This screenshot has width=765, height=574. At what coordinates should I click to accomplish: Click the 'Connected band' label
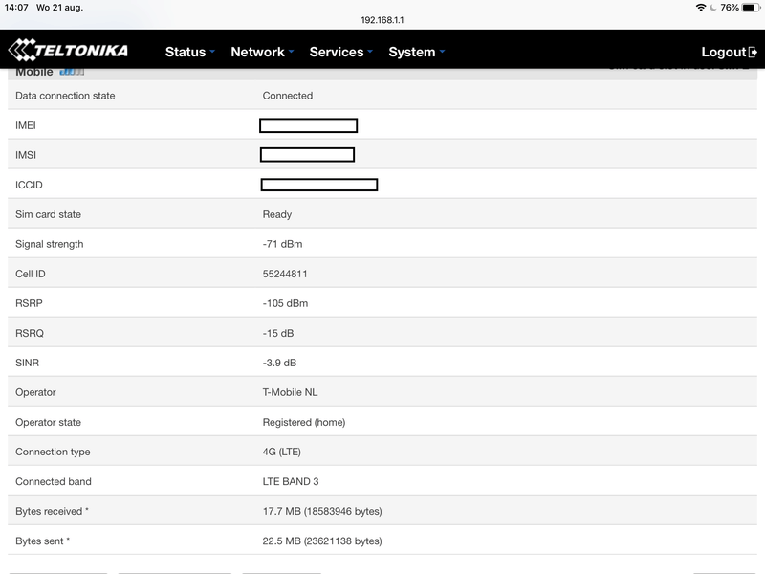tap(54, 482)
